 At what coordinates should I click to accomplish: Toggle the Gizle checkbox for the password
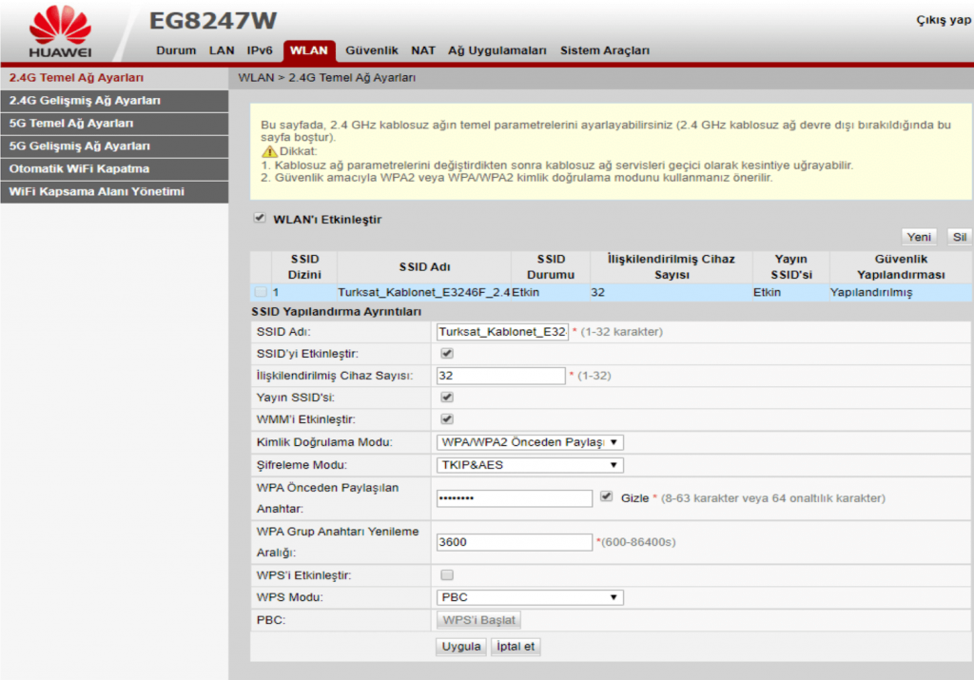pos(606,496)
